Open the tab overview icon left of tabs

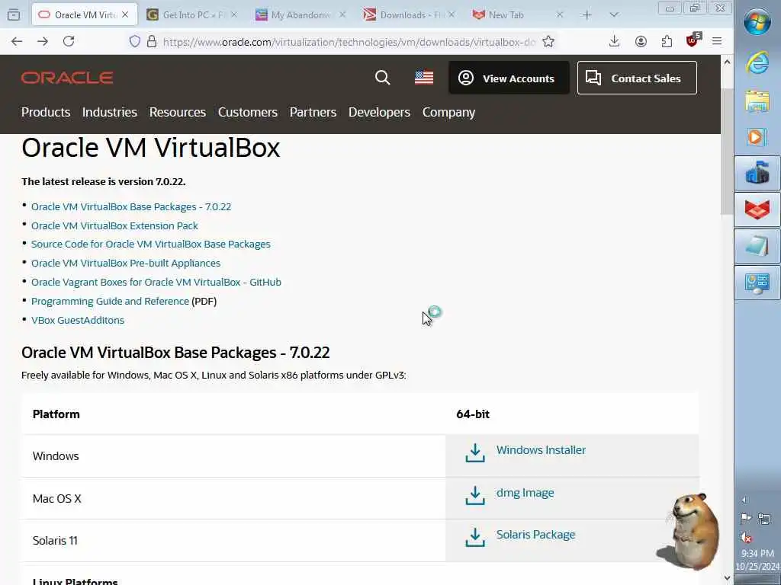pos(14,15)
